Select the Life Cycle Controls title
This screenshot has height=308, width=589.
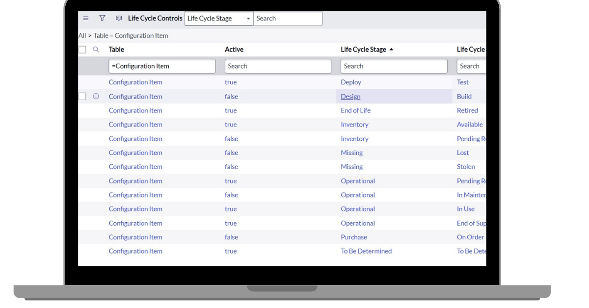point(155,18)
